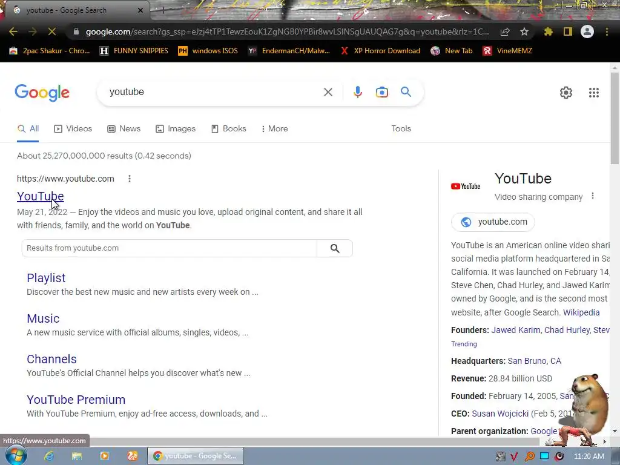The width and height of the screenshot is (620, 465).
Task: Switch to the All results tab
Action: [28, 129]
